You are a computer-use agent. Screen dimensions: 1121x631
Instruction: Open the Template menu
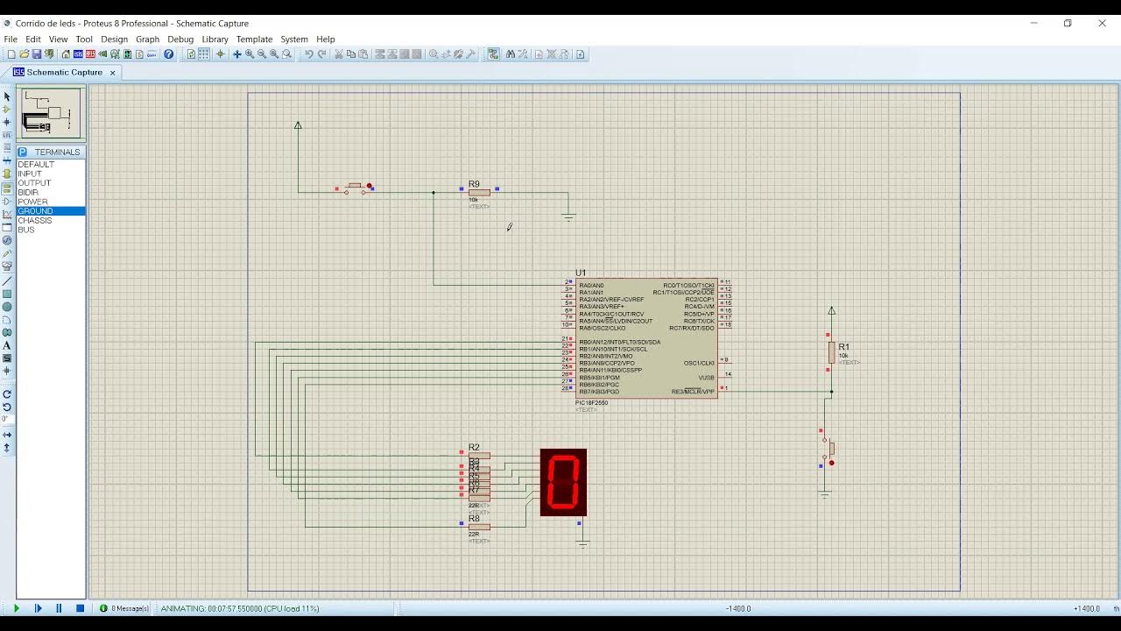pyautogui.click(x=254, y=39)
